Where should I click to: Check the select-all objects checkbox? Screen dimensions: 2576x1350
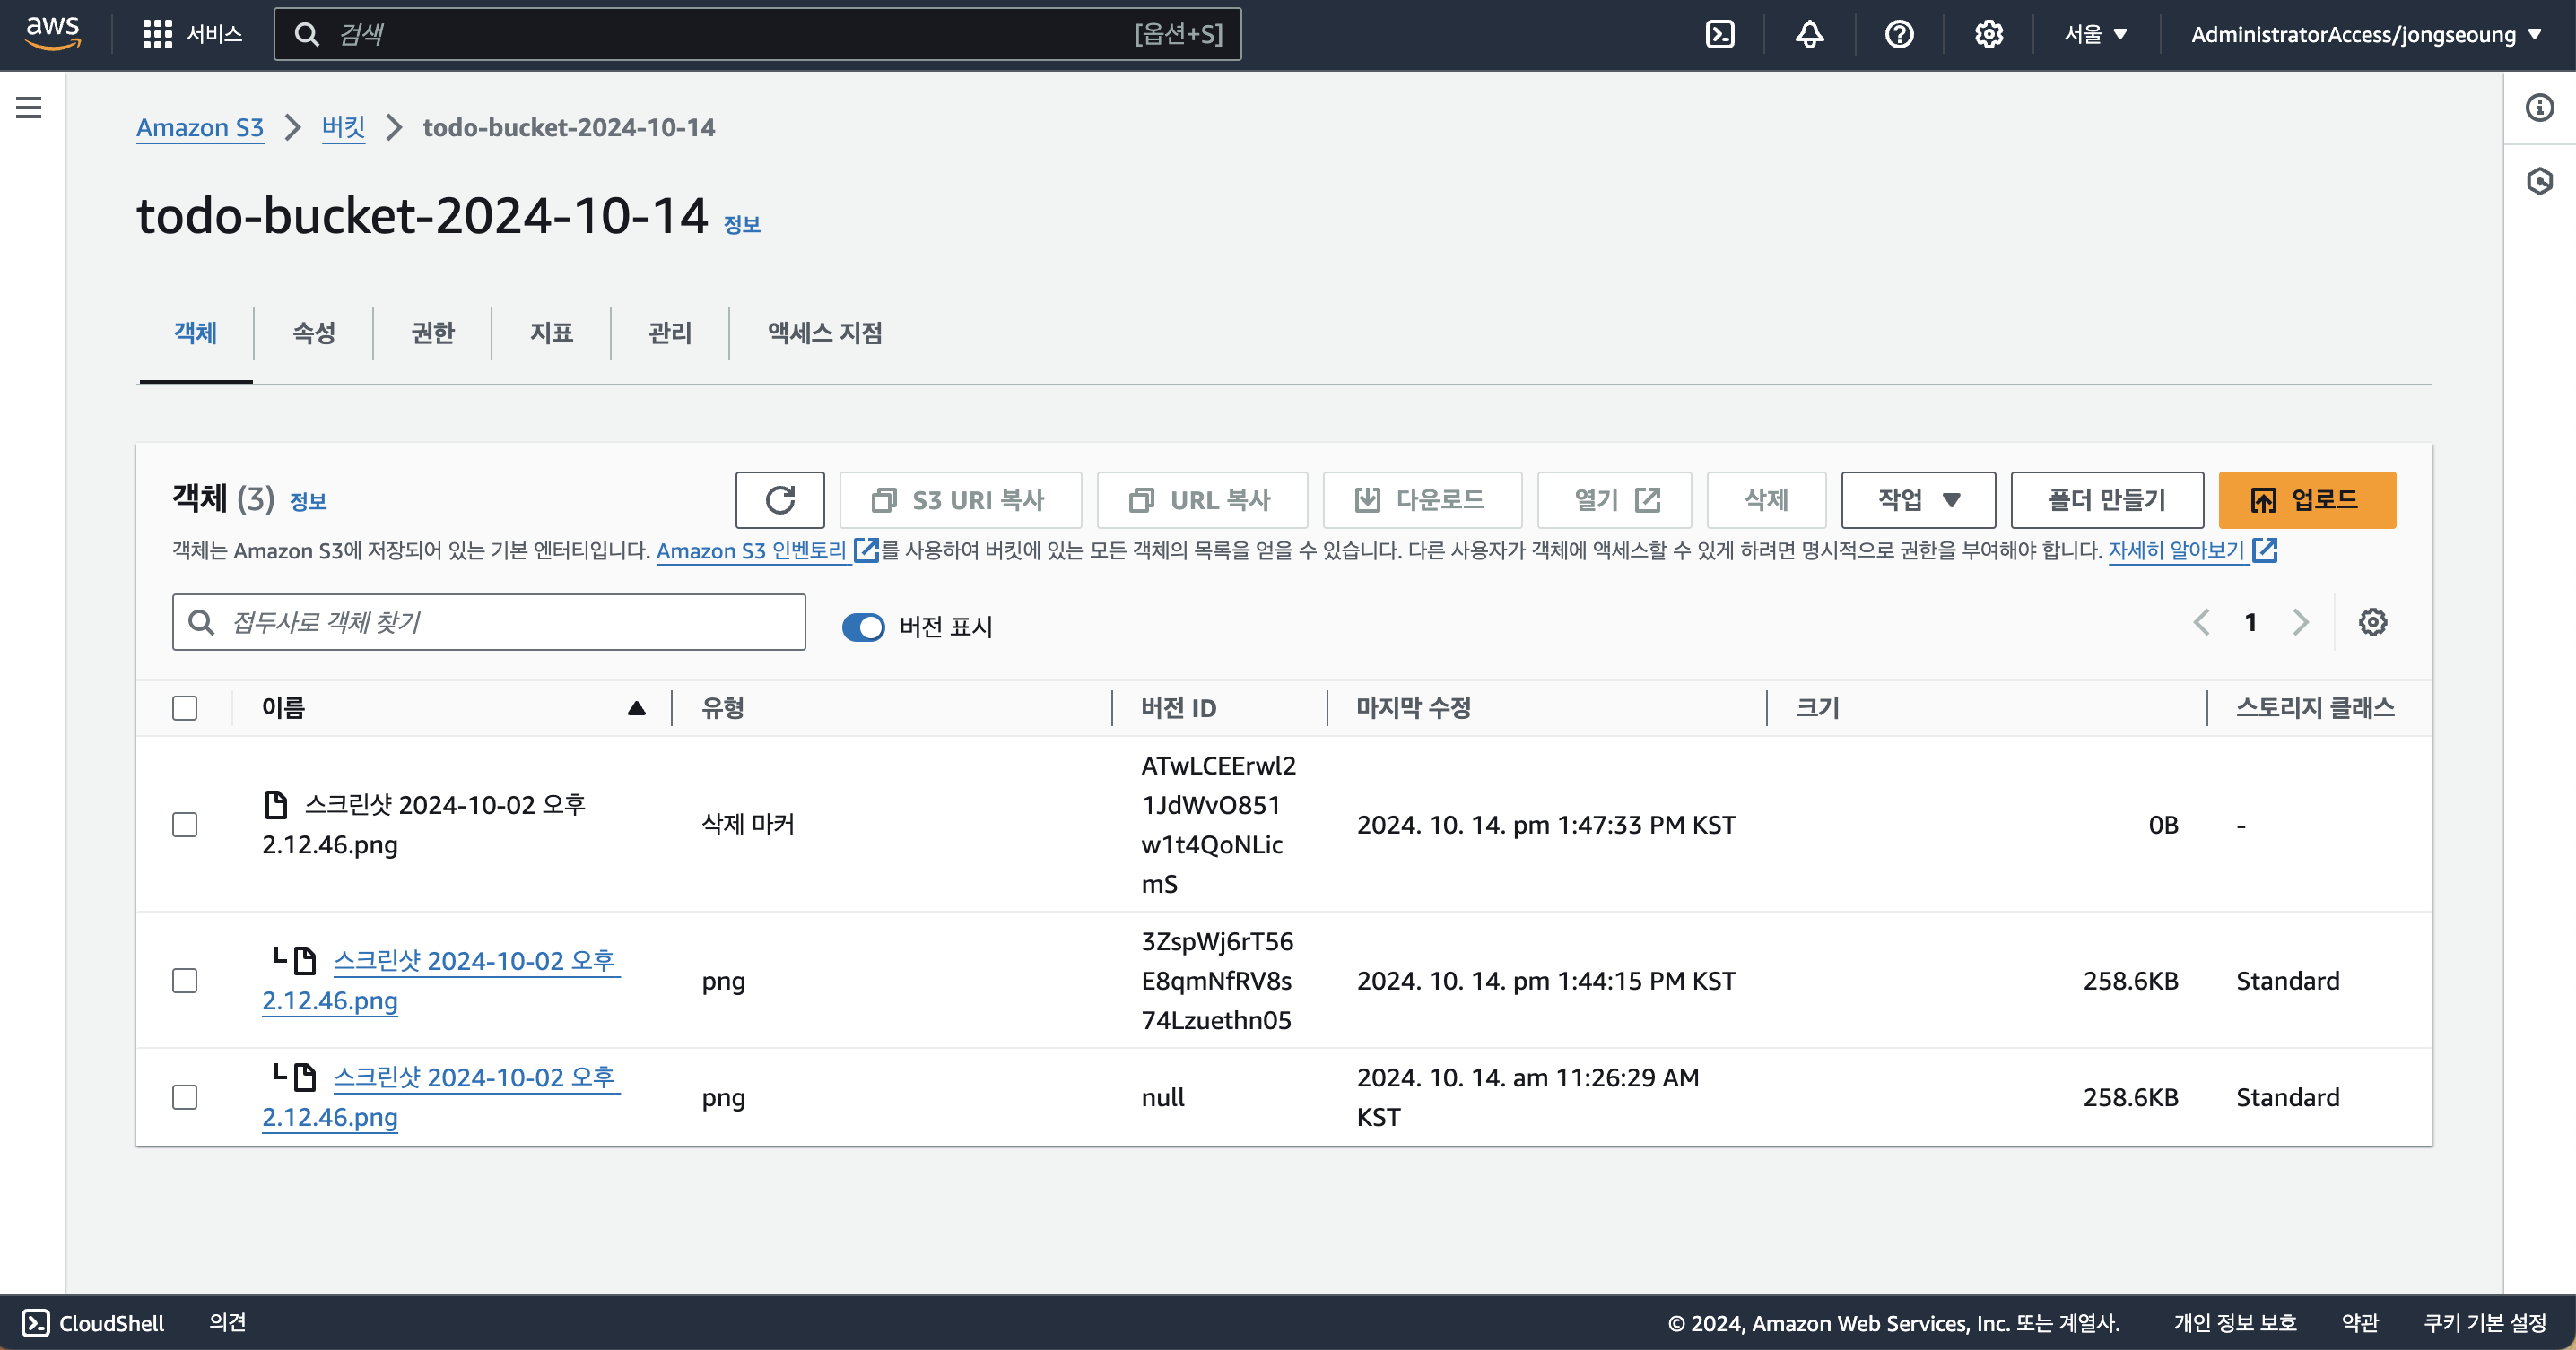coord(185,707)
